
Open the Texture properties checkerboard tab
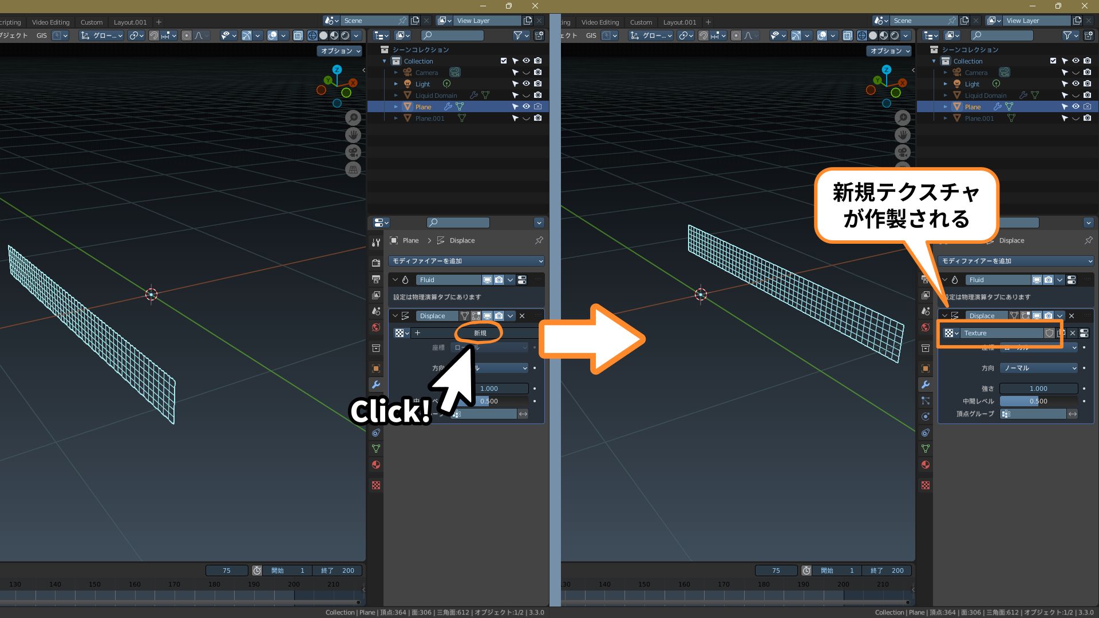376,485
